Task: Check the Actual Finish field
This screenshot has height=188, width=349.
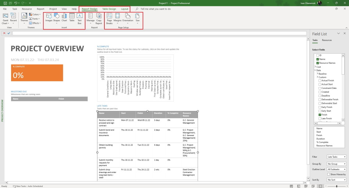Action: pyautogui.click(x=320, y=81)
